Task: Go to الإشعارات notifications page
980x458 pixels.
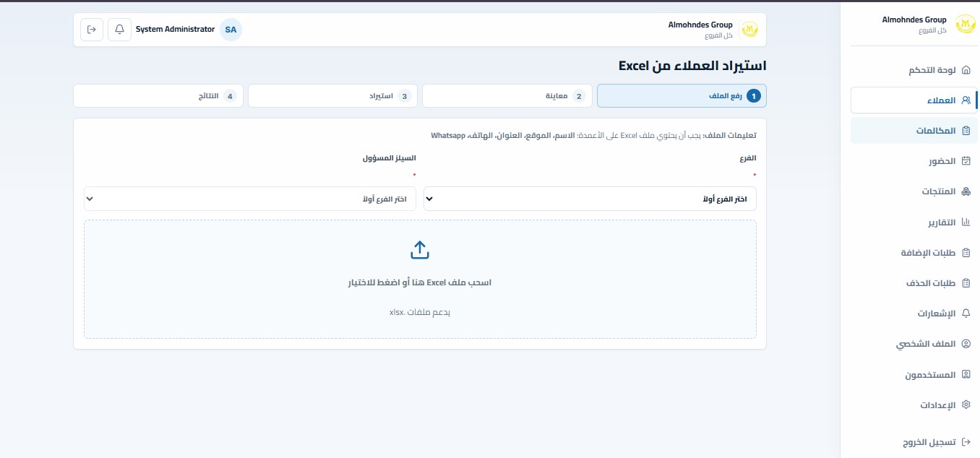Action: [x=914, y=314]
